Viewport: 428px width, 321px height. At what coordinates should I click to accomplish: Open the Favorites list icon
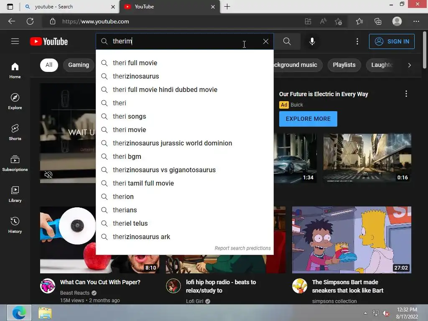(359, 21)
